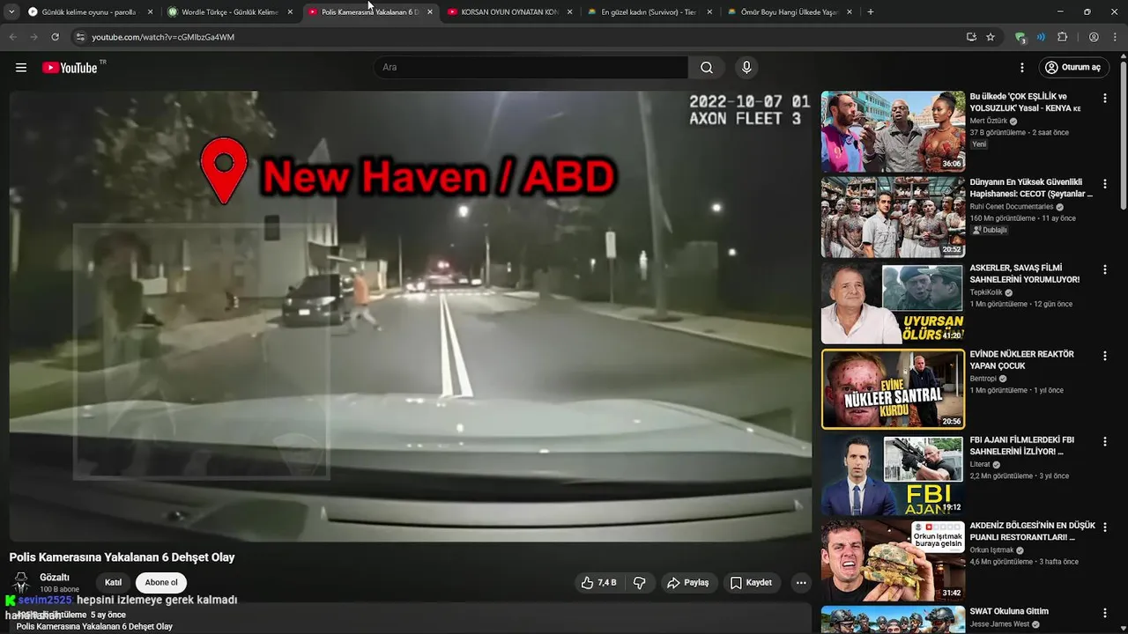The height and width of the screenshot is (634, 1128).
Task: Save the video with Kaydet
Action: pos(751,582)
